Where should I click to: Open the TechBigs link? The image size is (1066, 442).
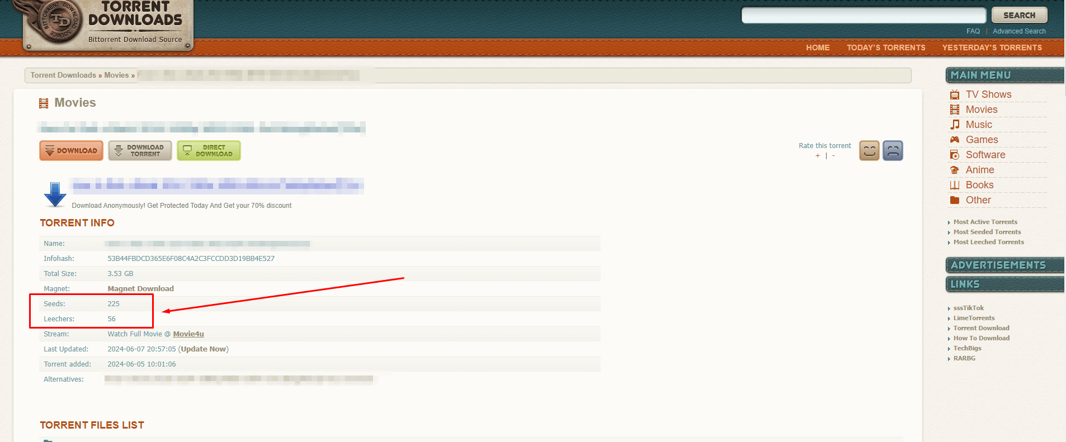point(967,348)
